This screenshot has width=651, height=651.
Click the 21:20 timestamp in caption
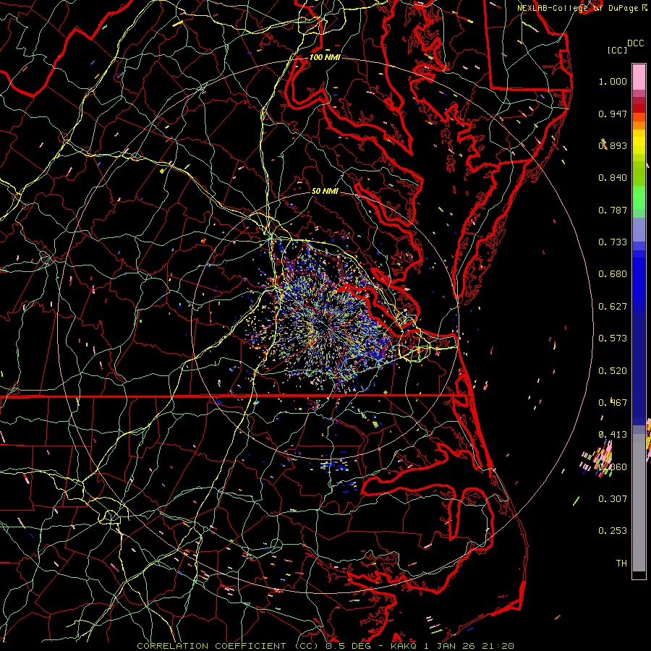point(498,646)
